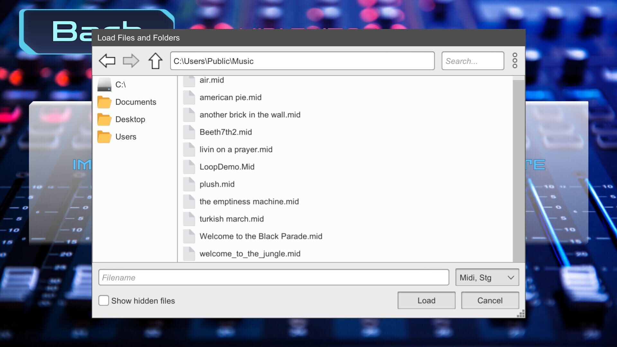Viewport: 617px width, 347px height.
Task: Click inside the address path bar
Action: coord(302,61)
